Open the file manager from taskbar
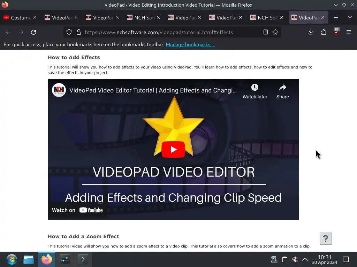Viewport: 357px width, 267px height. click(29, 259)
